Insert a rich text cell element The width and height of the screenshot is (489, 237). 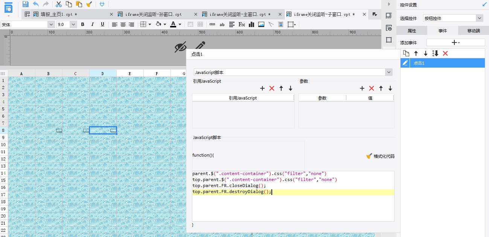232,24
